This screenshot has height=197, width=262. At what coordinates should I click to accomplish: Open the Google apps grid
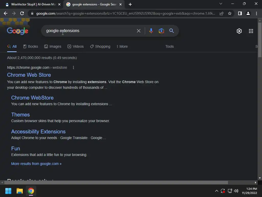click(x=251, y=31)
